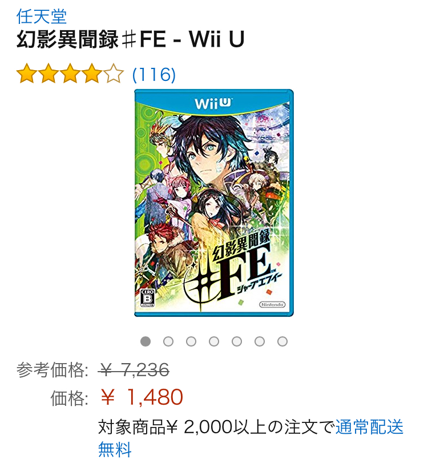Select the third image carousel dot
The image size is (428, 460).
click(191, 341)
